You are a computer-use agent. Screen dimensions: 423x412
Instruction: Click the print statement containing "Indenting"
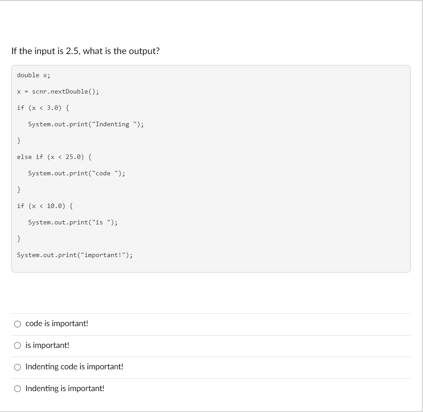(x=86, y=124)
